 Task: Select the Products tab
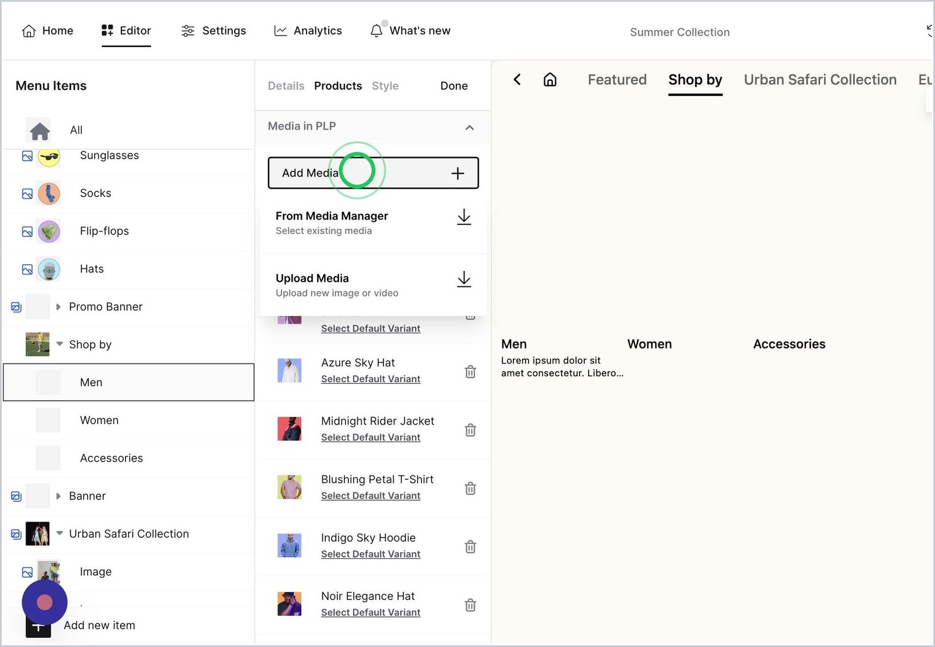338,86
